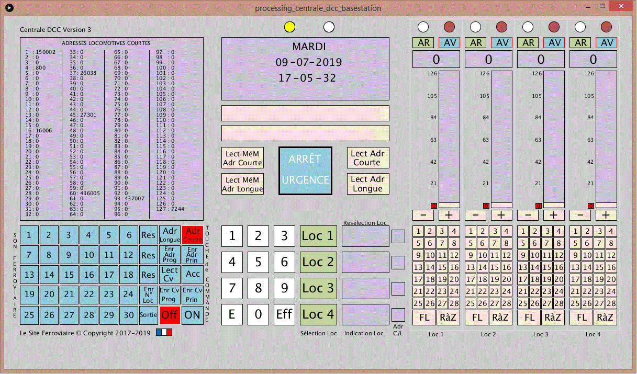Click the Enr Cv Prin key
Viewport: 637px width, 374px height.
pos(193,294)
